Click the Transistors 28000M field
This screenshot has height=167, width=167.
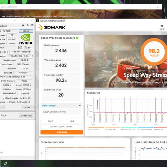pyautogui.click(x=12, y=43)
